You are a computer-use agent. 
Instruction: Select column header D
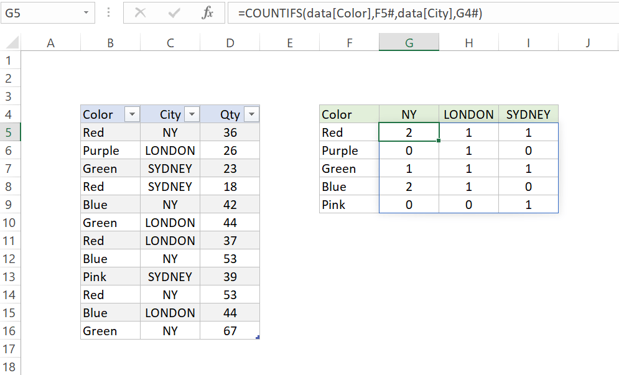230,42
